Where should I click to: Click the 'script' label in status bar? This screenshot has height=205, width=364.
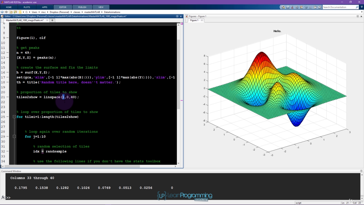pos(298,203)
